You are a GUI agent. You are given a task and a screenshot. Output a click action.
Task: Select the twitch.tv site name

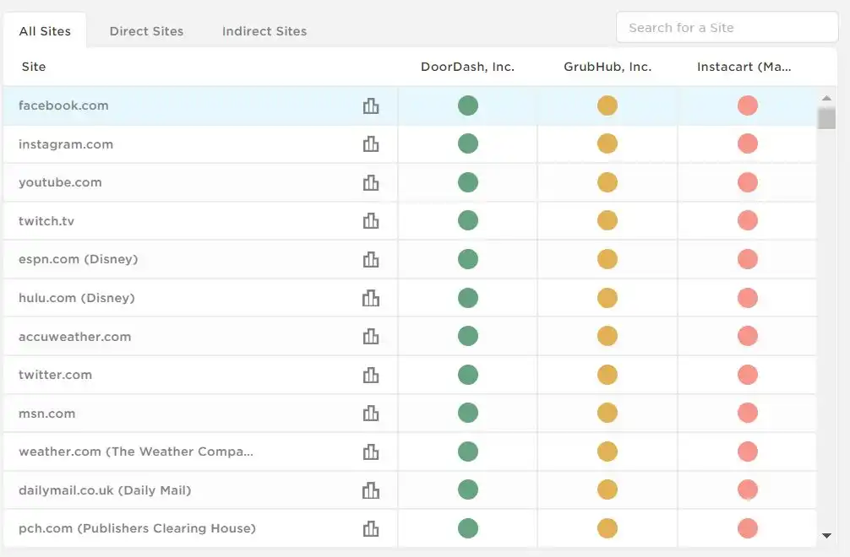tap(46, 221)
